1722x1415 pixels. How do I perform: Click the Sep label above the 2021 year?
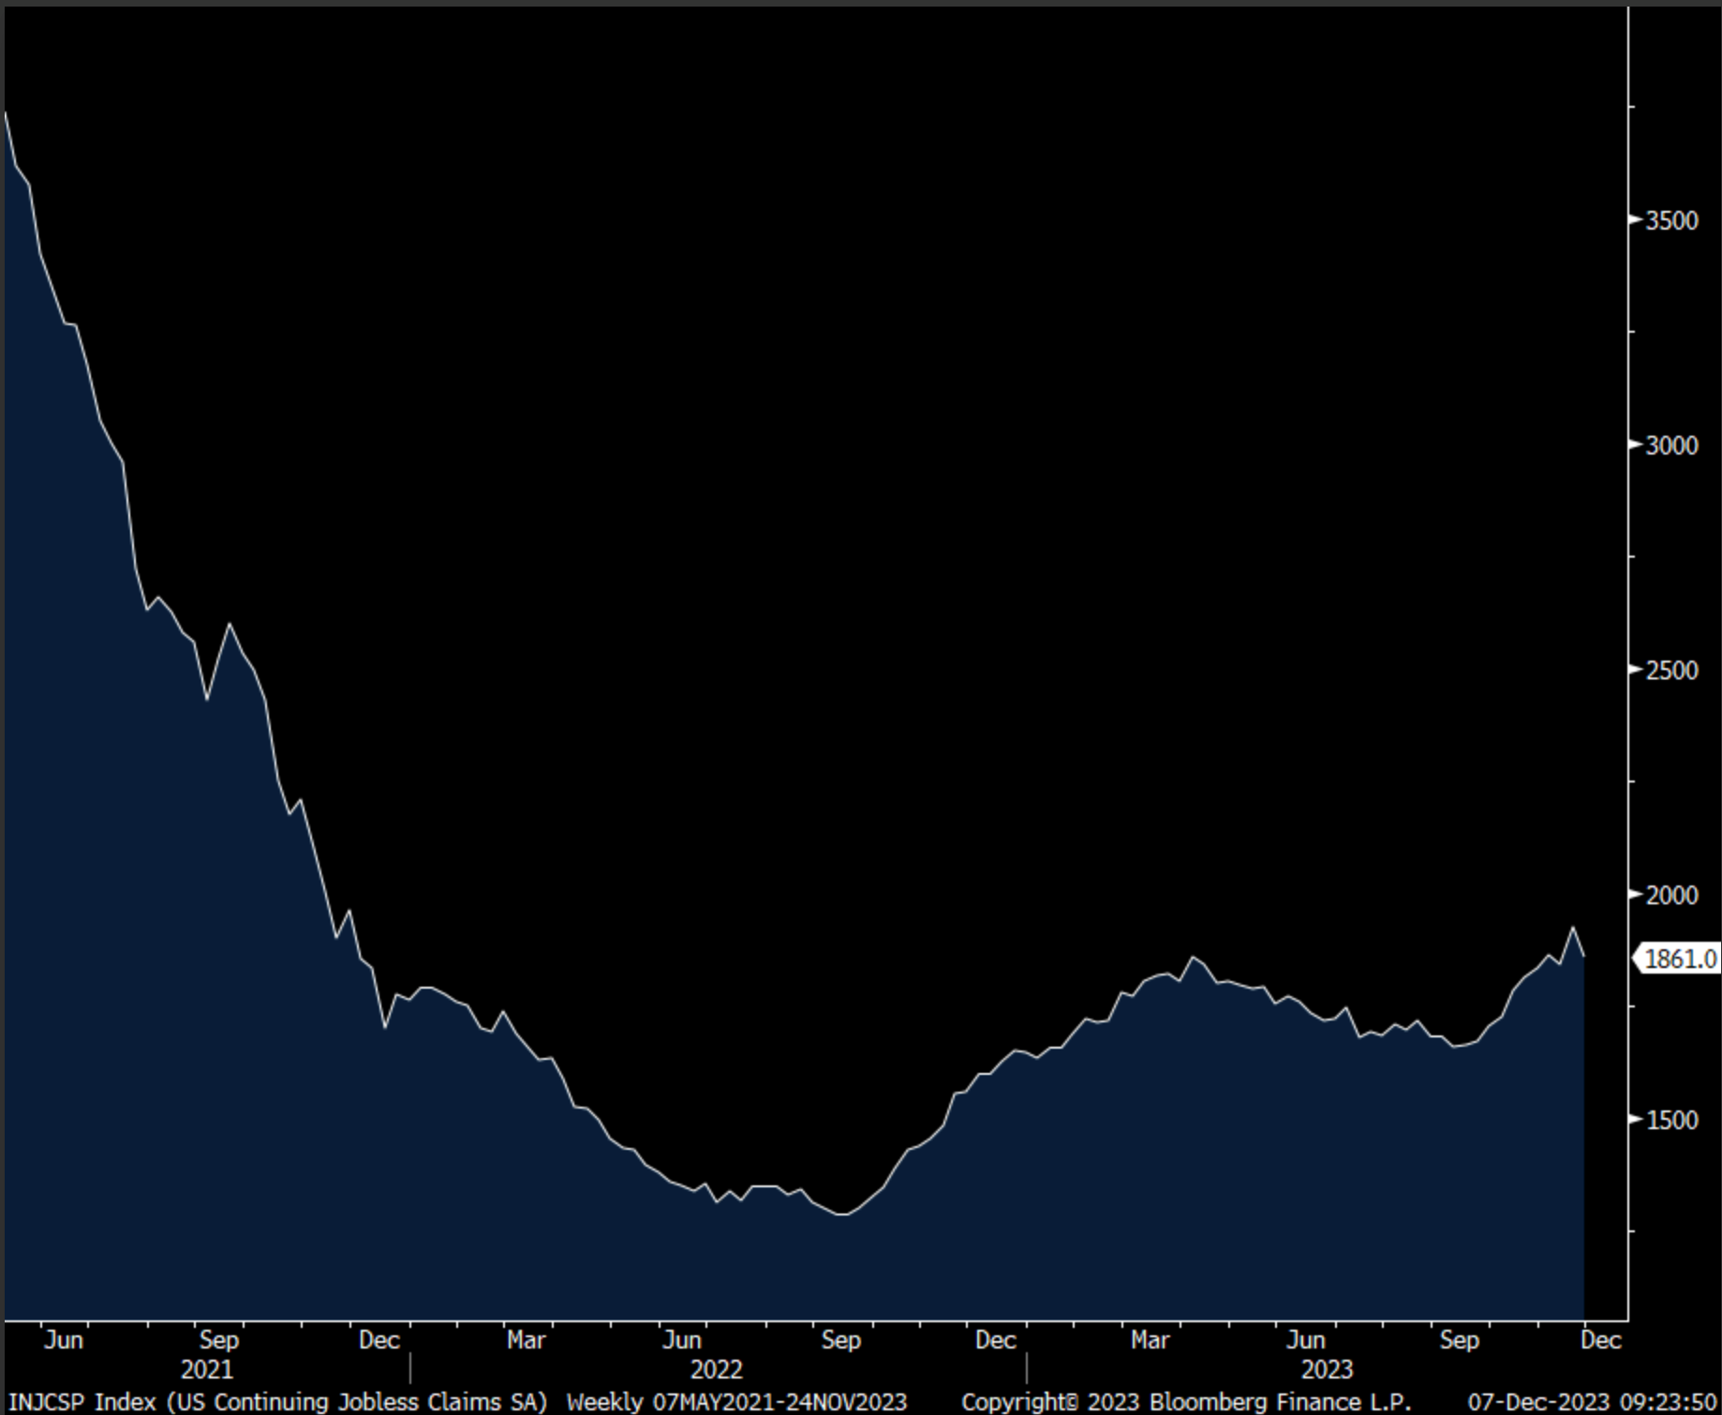coord(219,1340)
